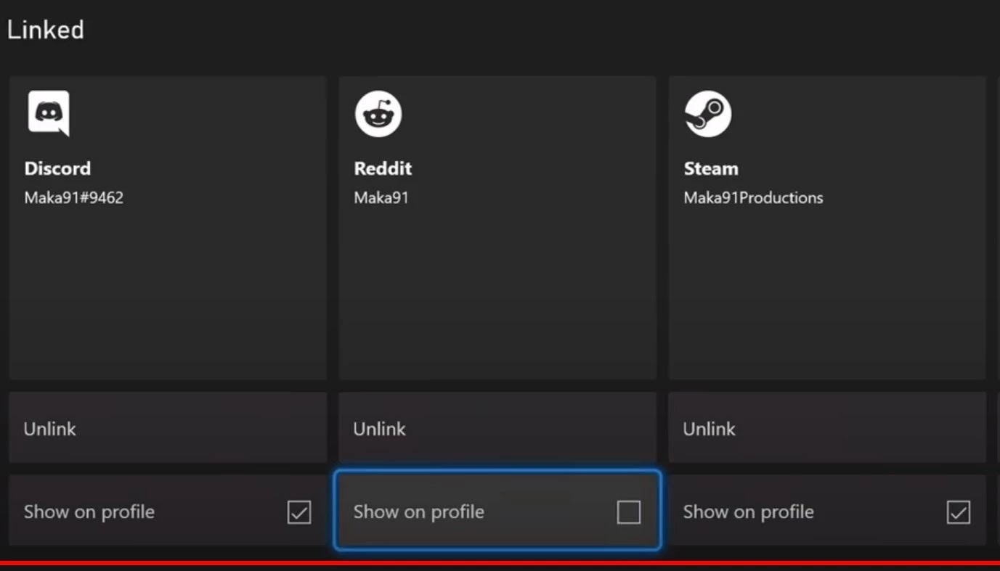Select the Reddit username Maka91
The width and height of the screenshot is (1000, 571).
[381, 197]
